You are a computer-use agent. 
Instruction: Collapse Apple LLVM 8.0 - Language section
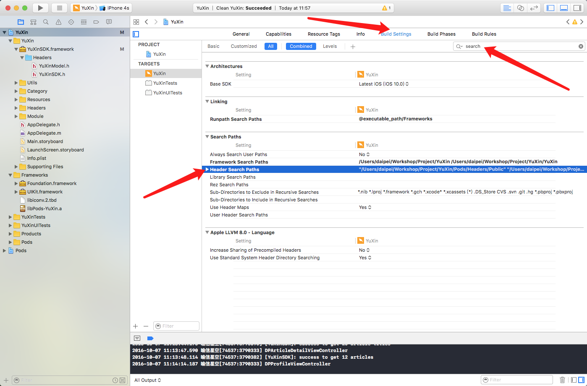pos(207,232)
